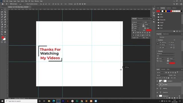The width and height of the screenshot is (183, 103).
Task: Open the Normal blend mode dropdown
Action: (x=162, y=75)
